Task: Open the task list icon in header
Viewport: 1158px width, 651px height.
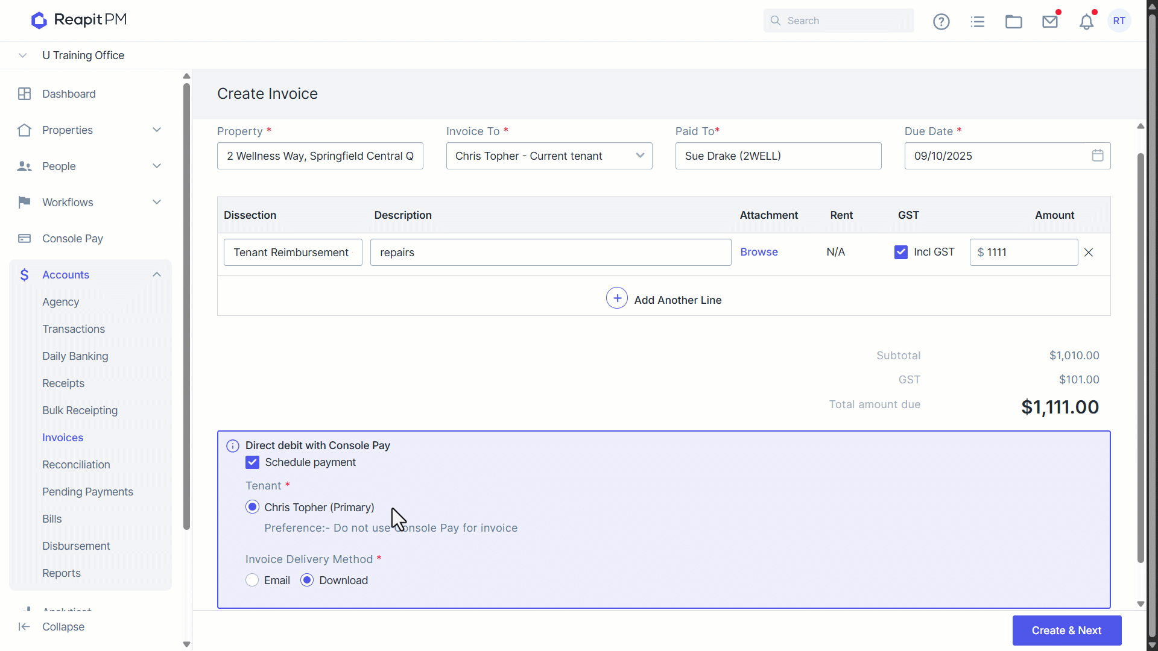Action: click(978, 22)
